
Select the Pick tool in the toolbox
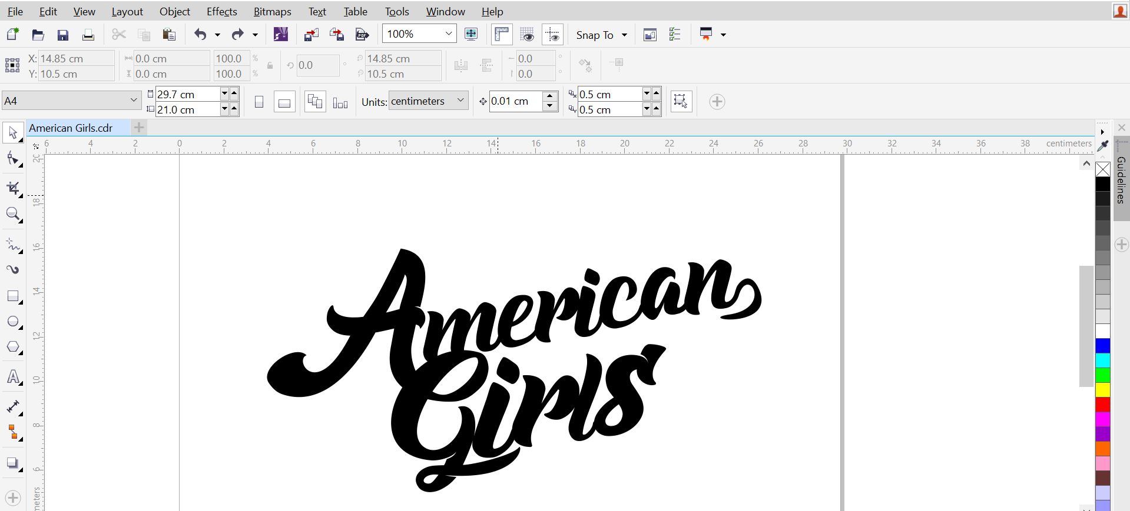click(x=13, y=133)
